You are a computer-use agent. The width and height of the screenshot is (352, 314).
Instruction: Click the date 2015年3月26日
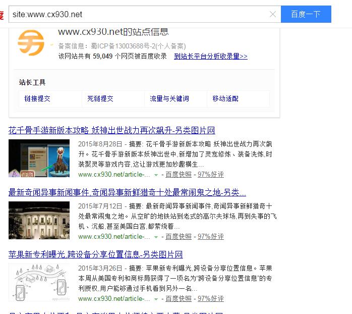pos(100,268)
